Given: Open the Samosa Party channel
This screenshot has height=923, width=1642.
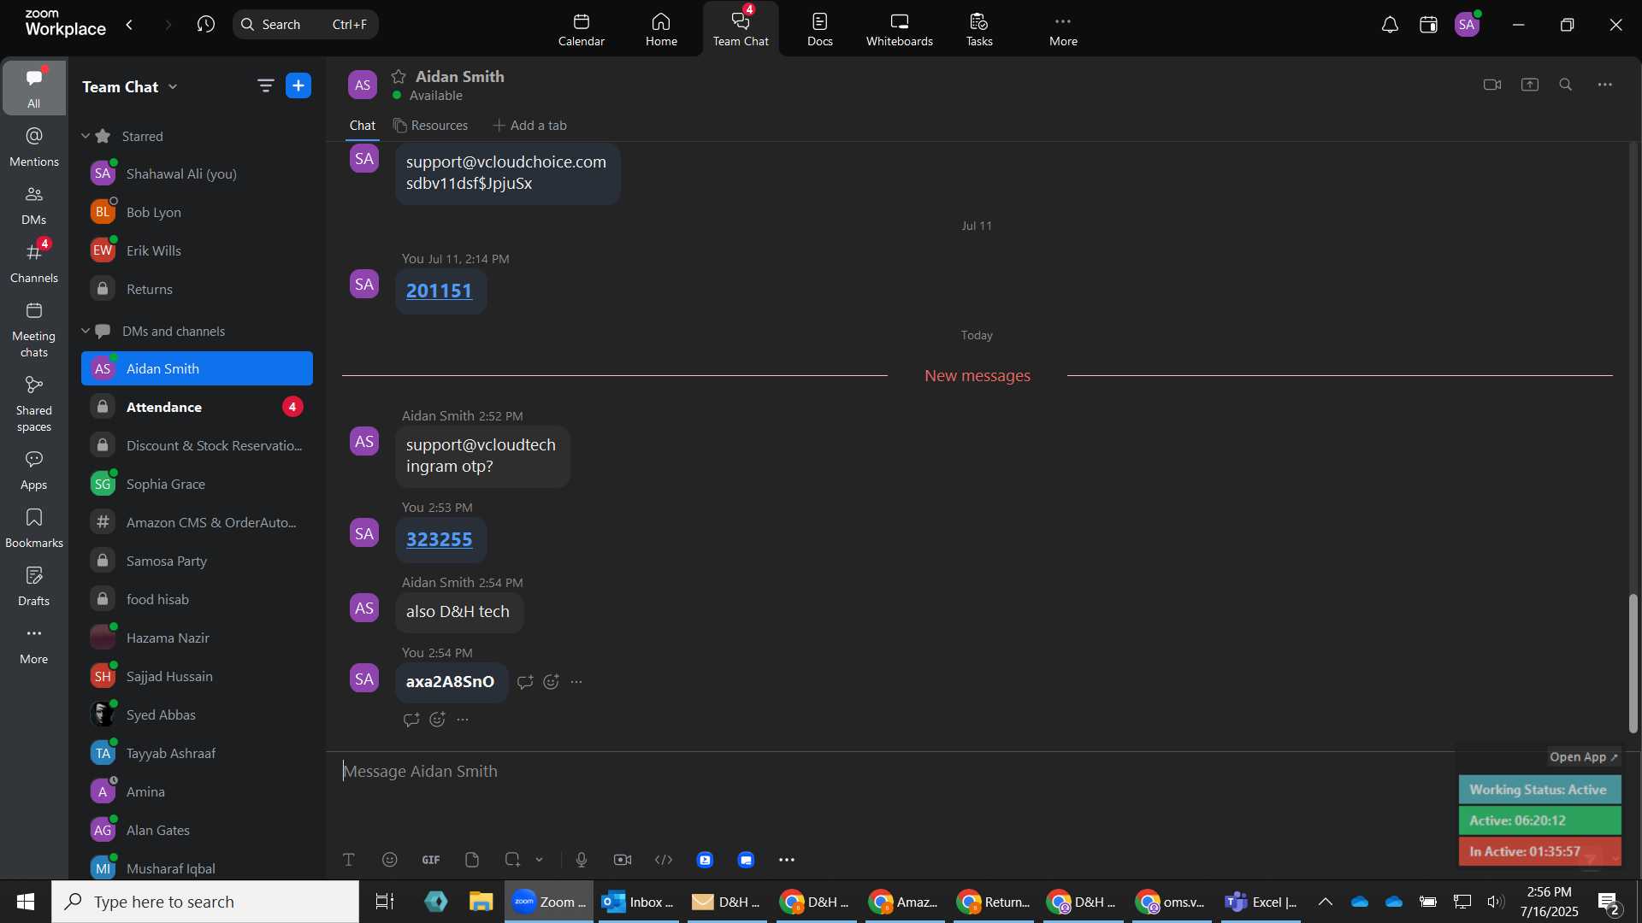Looking at the screenshot, I should (197, 561).
